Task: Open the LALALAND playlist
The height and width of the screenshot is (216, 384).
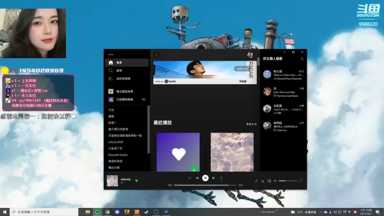Action: coord(116,142)
